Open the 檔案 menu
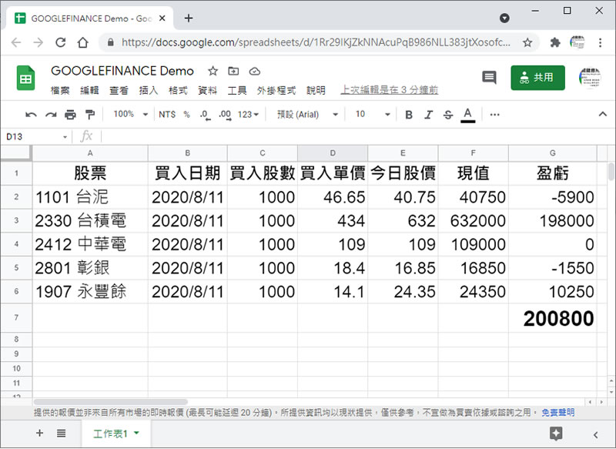Screen dimensions: 616x449 pyautogui.click(x=60, y=90)
